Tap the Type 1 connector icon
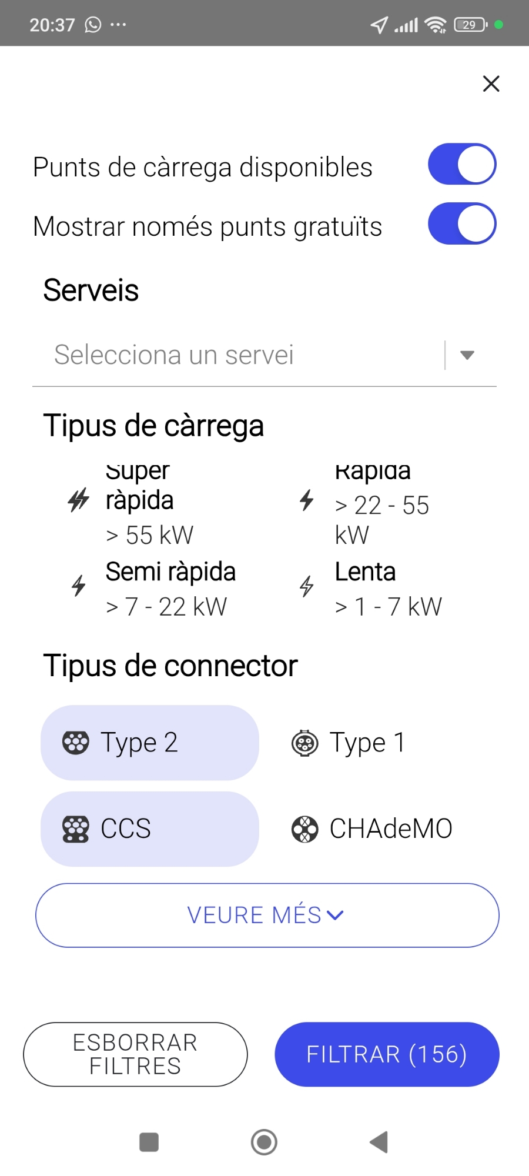The width and height of the screenshot is (529, 1176). pyautogui.click(x=305, y=743)
